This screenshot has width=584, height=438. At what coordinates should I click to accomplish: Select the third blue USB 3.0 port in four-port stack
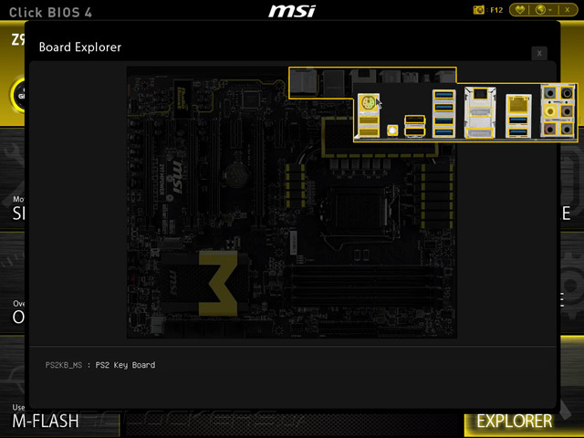[444, 120]
